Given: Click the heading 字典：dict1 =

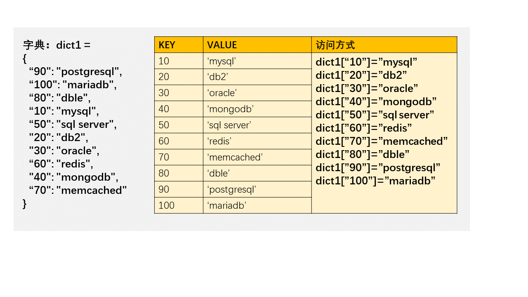Looking at the screenshot, I should (57, 45).
